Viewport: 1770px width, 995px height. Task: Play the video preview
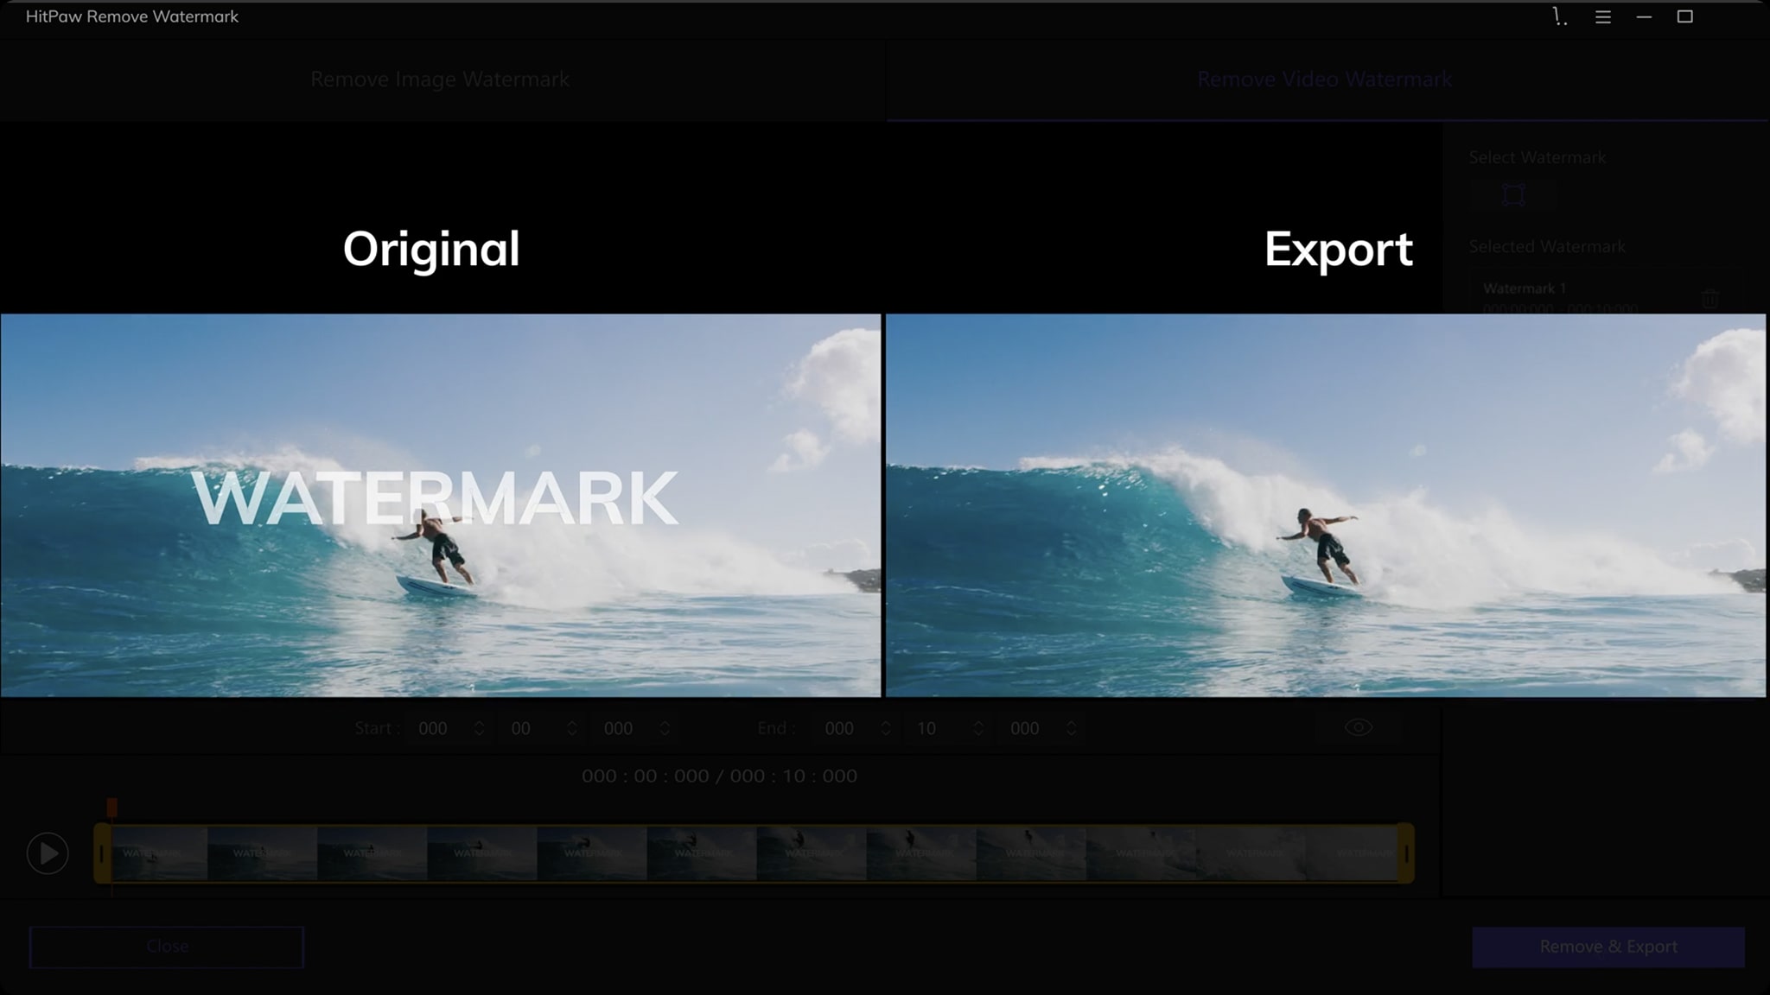48,853
